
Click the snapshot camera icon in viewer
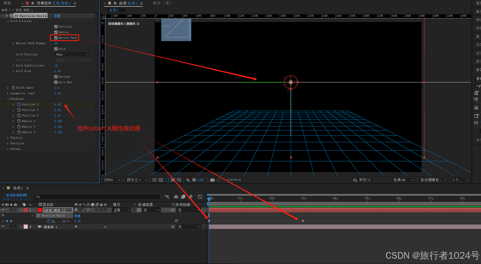click(212, 180)
